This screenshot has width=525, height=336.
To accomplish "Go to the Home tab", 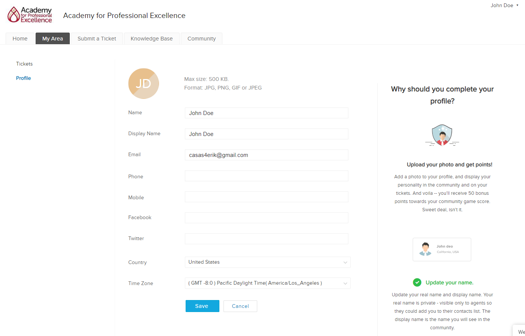I will (x=20, y=39).
